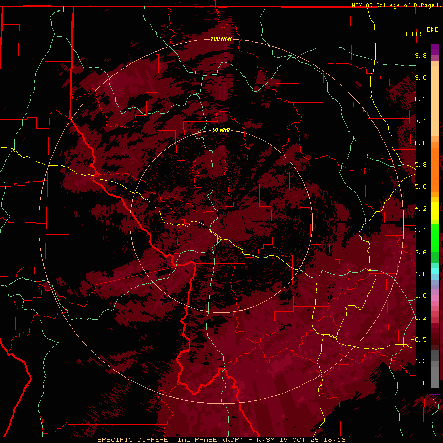Click the 8.2 scale value

click(x=421, y=99)
